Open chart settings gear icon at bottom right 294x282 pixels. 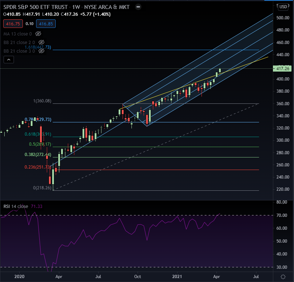pyautogui.click(x=283, y=277)
